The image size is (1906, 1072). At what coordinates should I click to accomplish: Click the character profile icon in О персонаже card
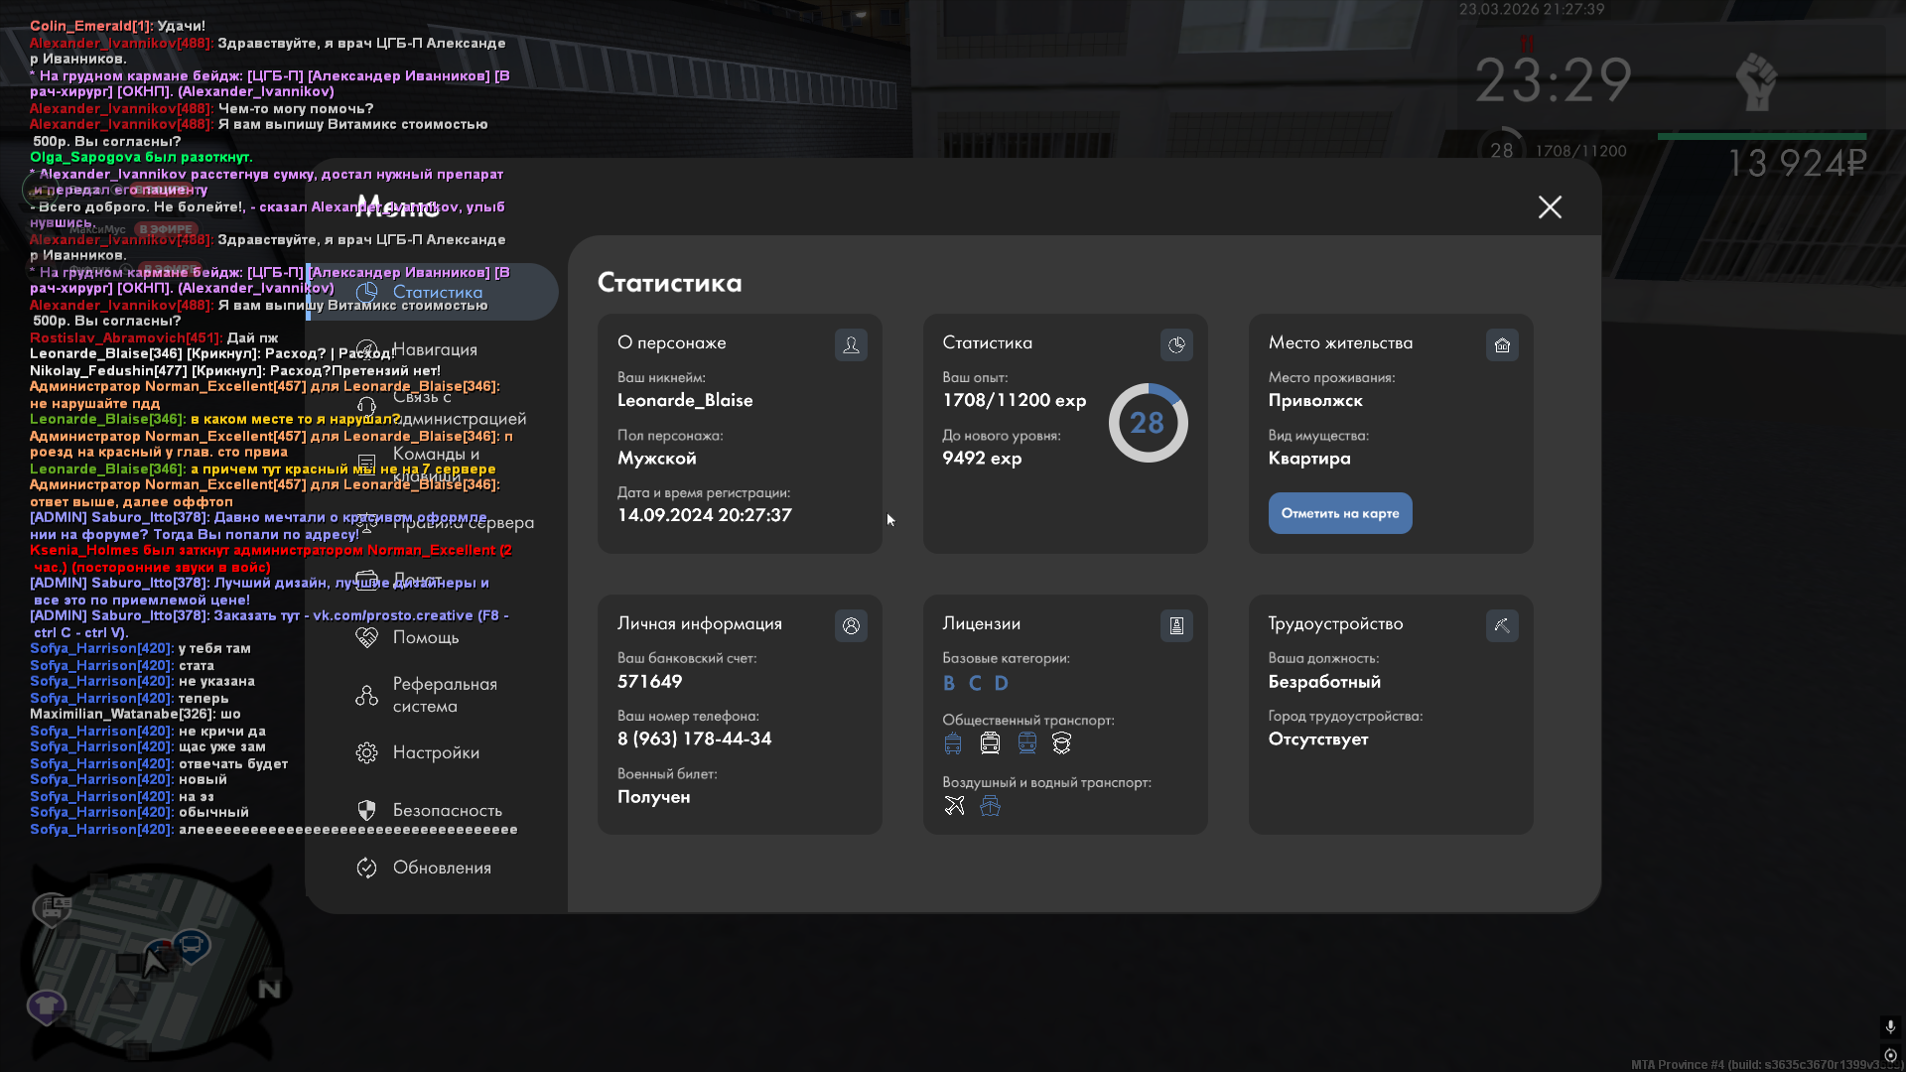(851, 345)
